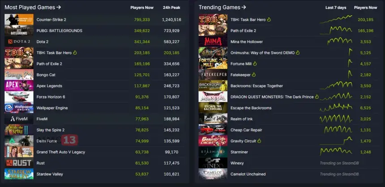Click the Starminer game thumbnail

[x=213, y=152]
